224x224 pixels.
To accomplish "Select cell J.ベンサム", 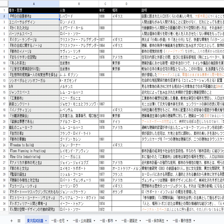I will point(79,110).
